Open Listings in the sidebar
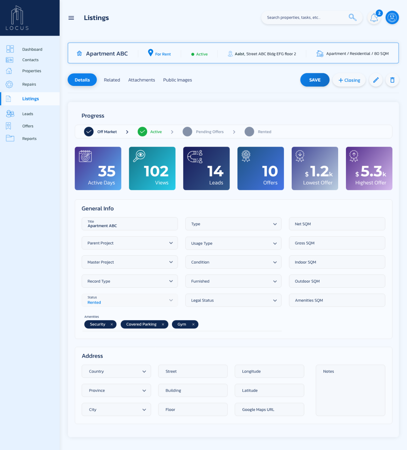 tap(30, 99)
